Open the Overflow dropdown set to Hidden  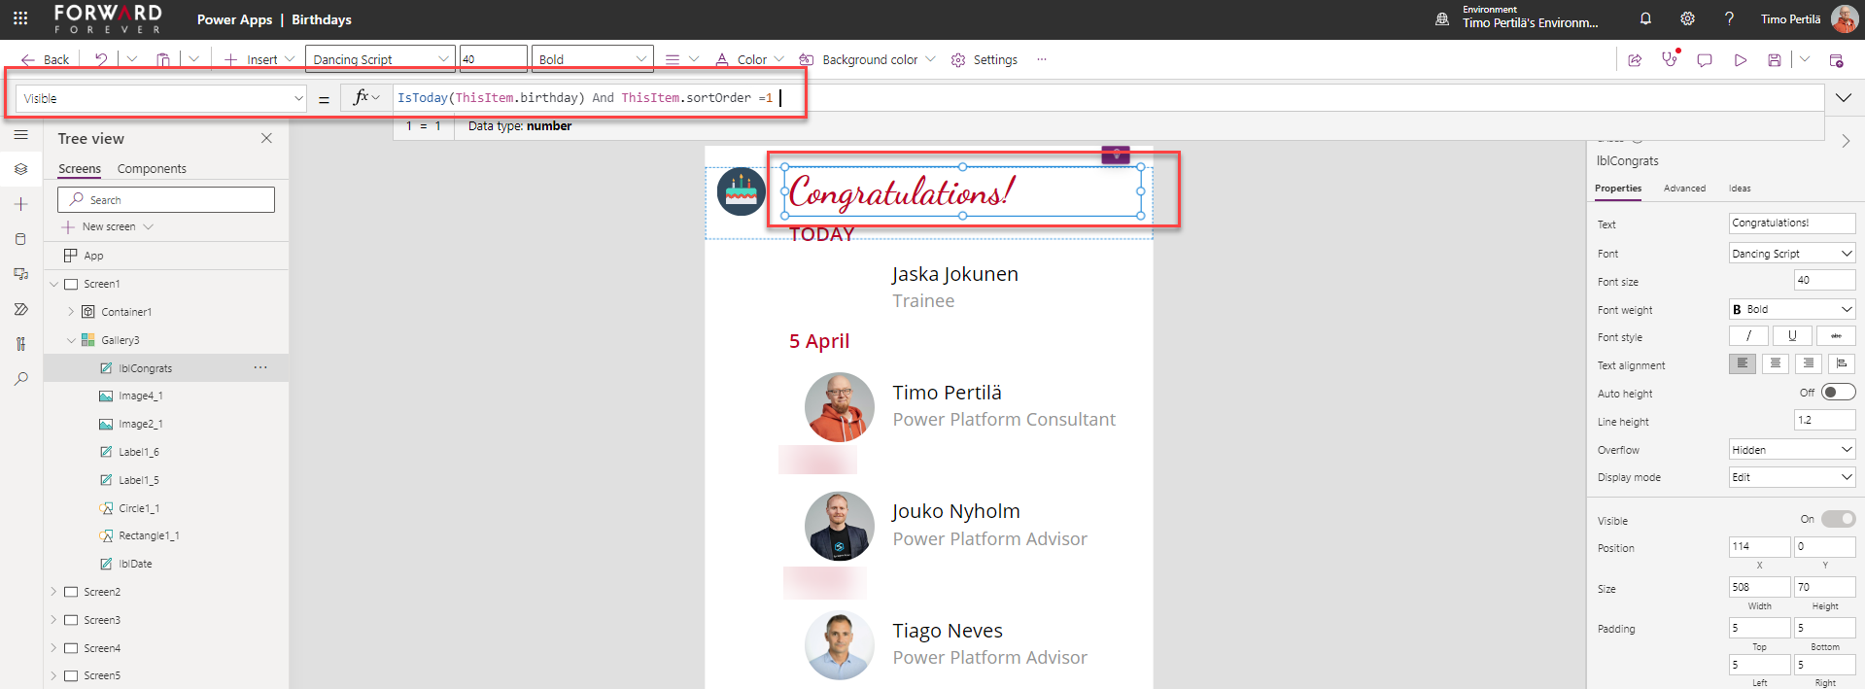coord(1791,450)
